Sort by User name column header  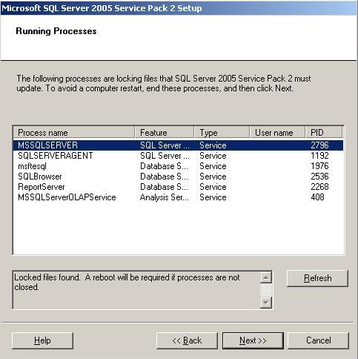tap(277, 133)
